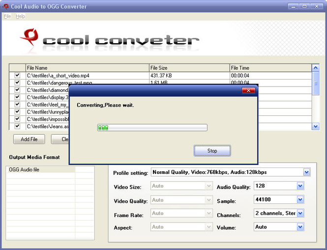Image resolution: width=327 pixels, height=250 pixels.
Task: Toggle checkbox for the impossibl file row
Action: click(x=17, y=119)
